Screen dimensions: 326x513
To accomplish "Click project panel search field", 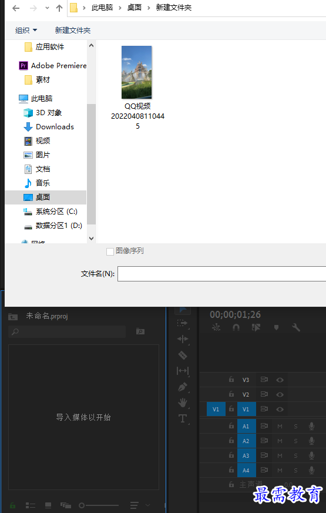I will 67,331.
